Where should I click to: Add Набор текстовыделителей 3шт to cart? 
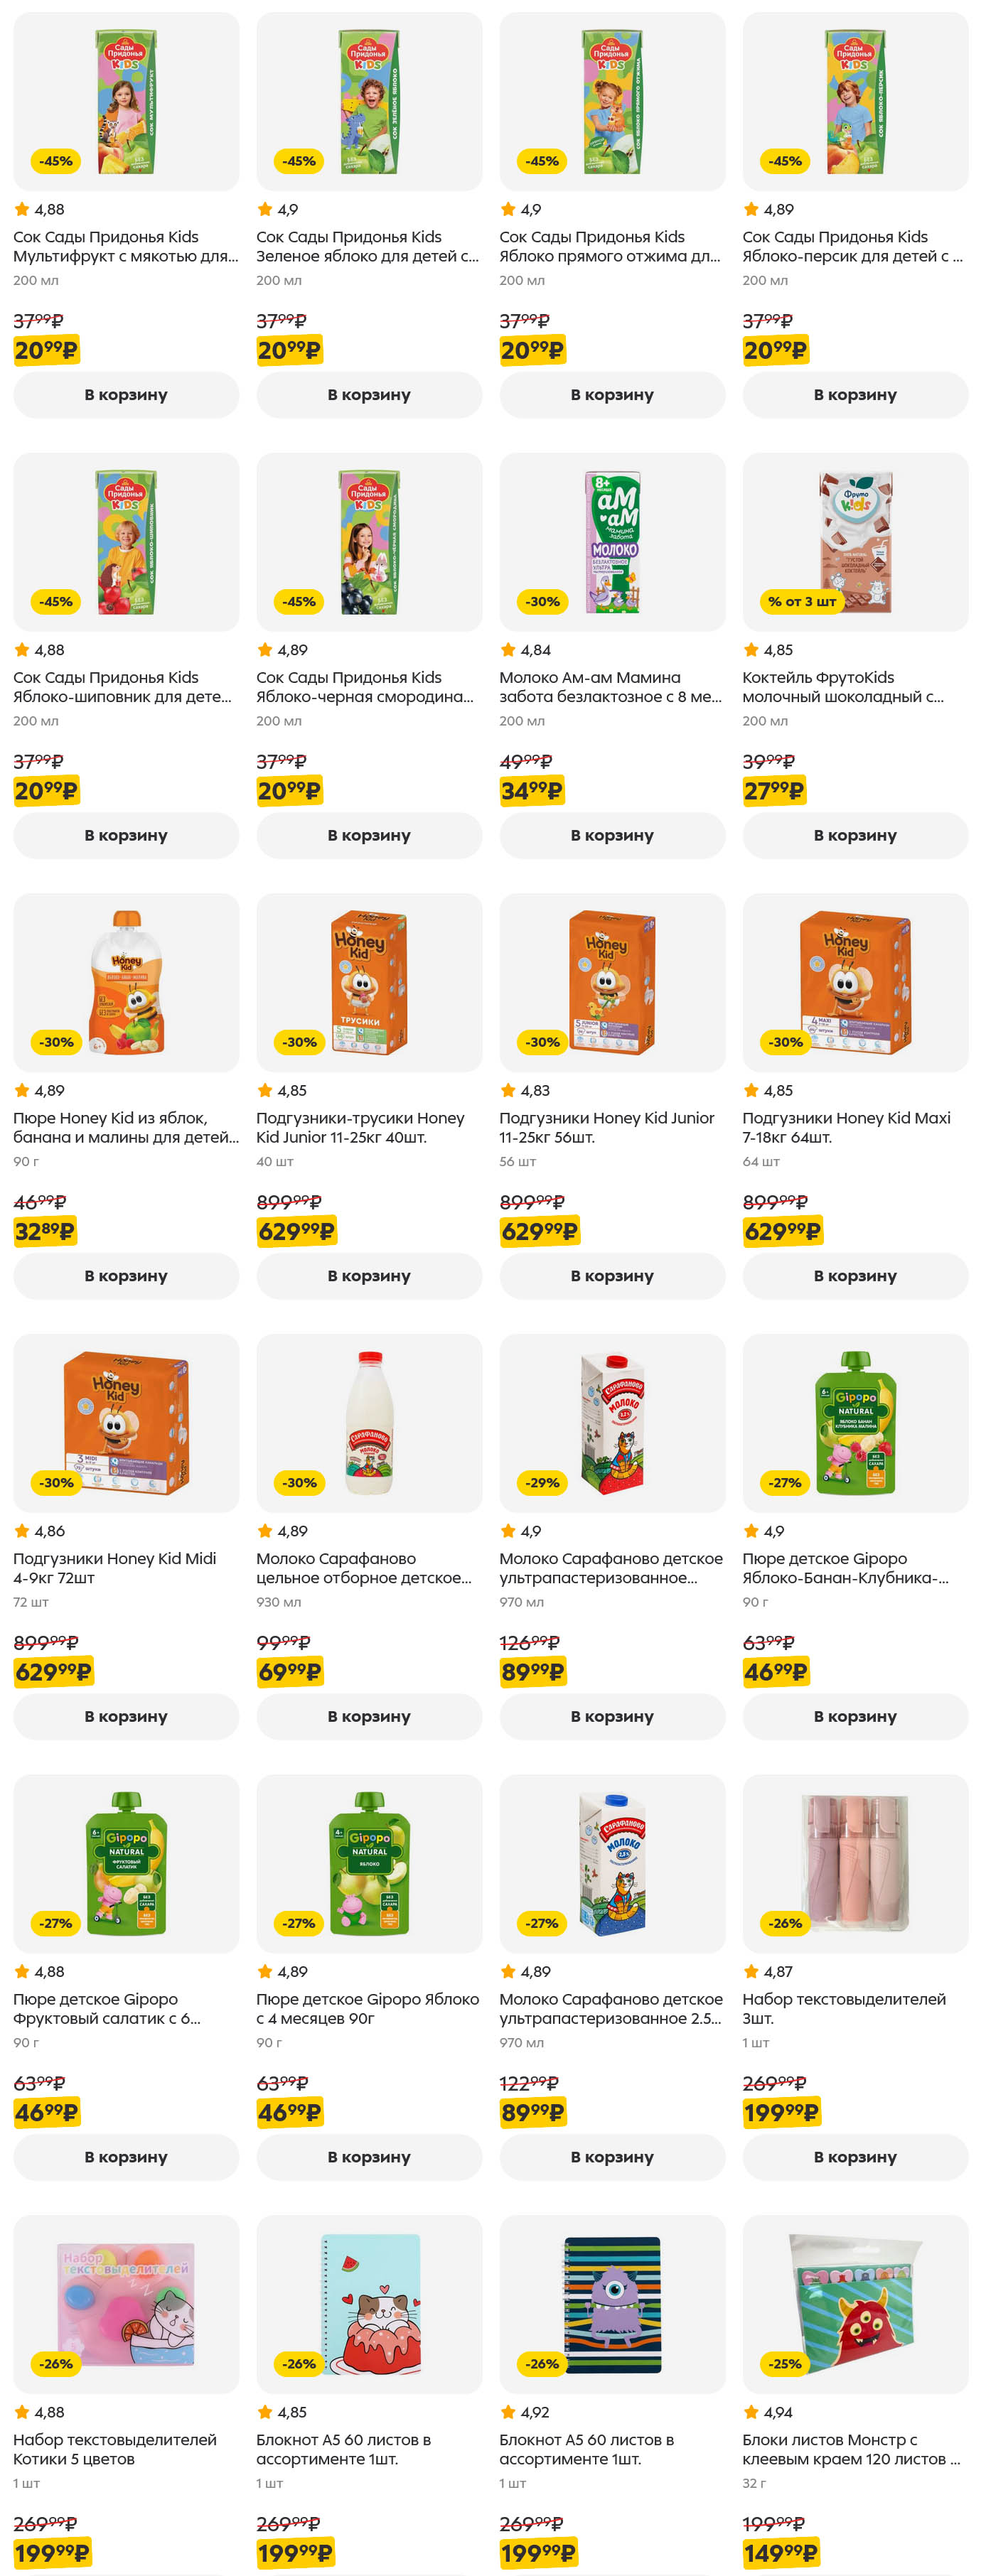pyautogui.click(x=855, y=2157)
